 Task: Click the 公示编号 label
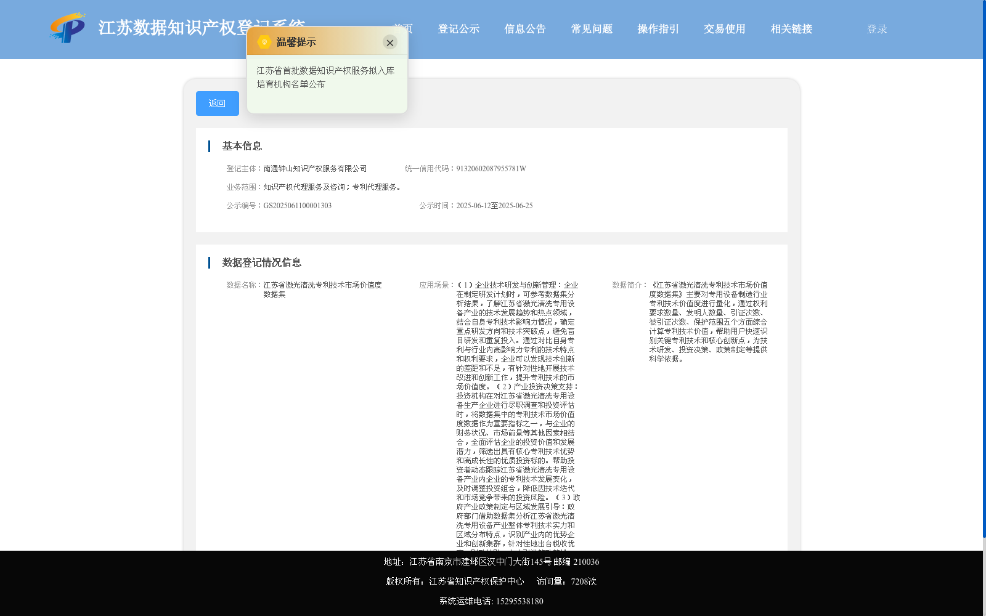pos(245,206)
